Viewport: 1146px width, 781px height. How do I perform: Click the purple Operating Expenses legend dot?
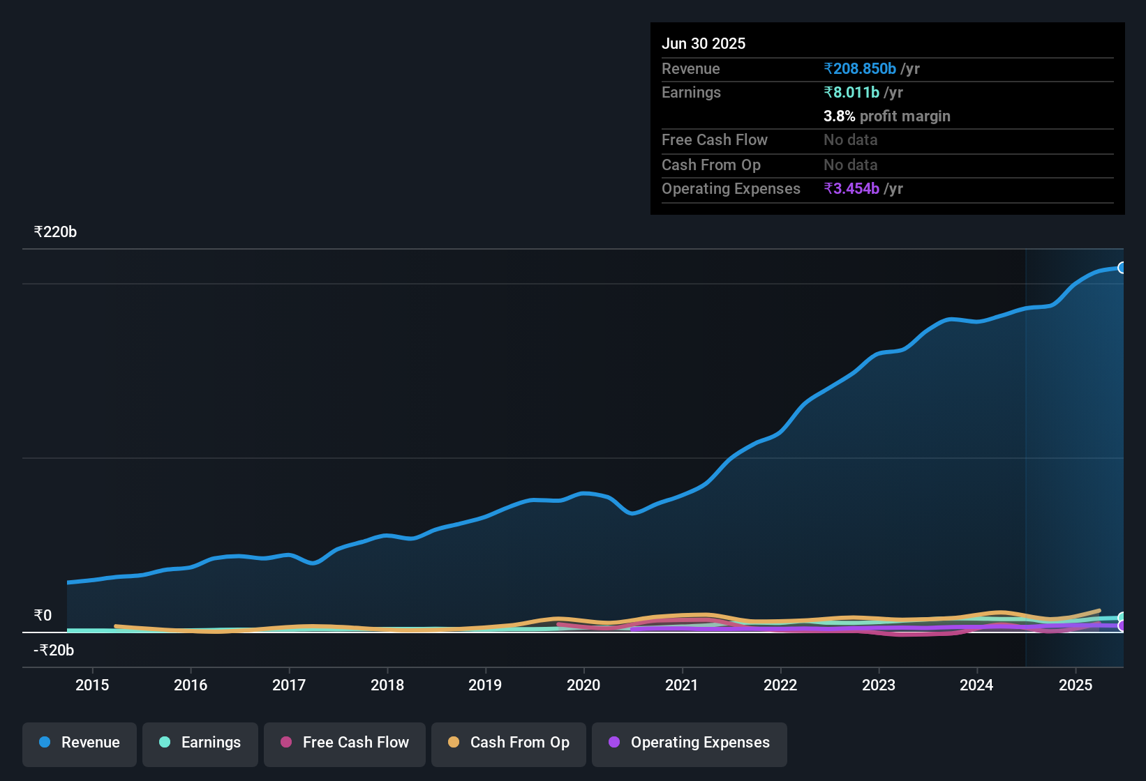tap(613, 743)
